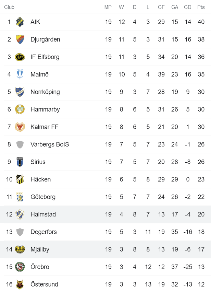
Task: Click the GD column header
Action: [x=188, y=7]
